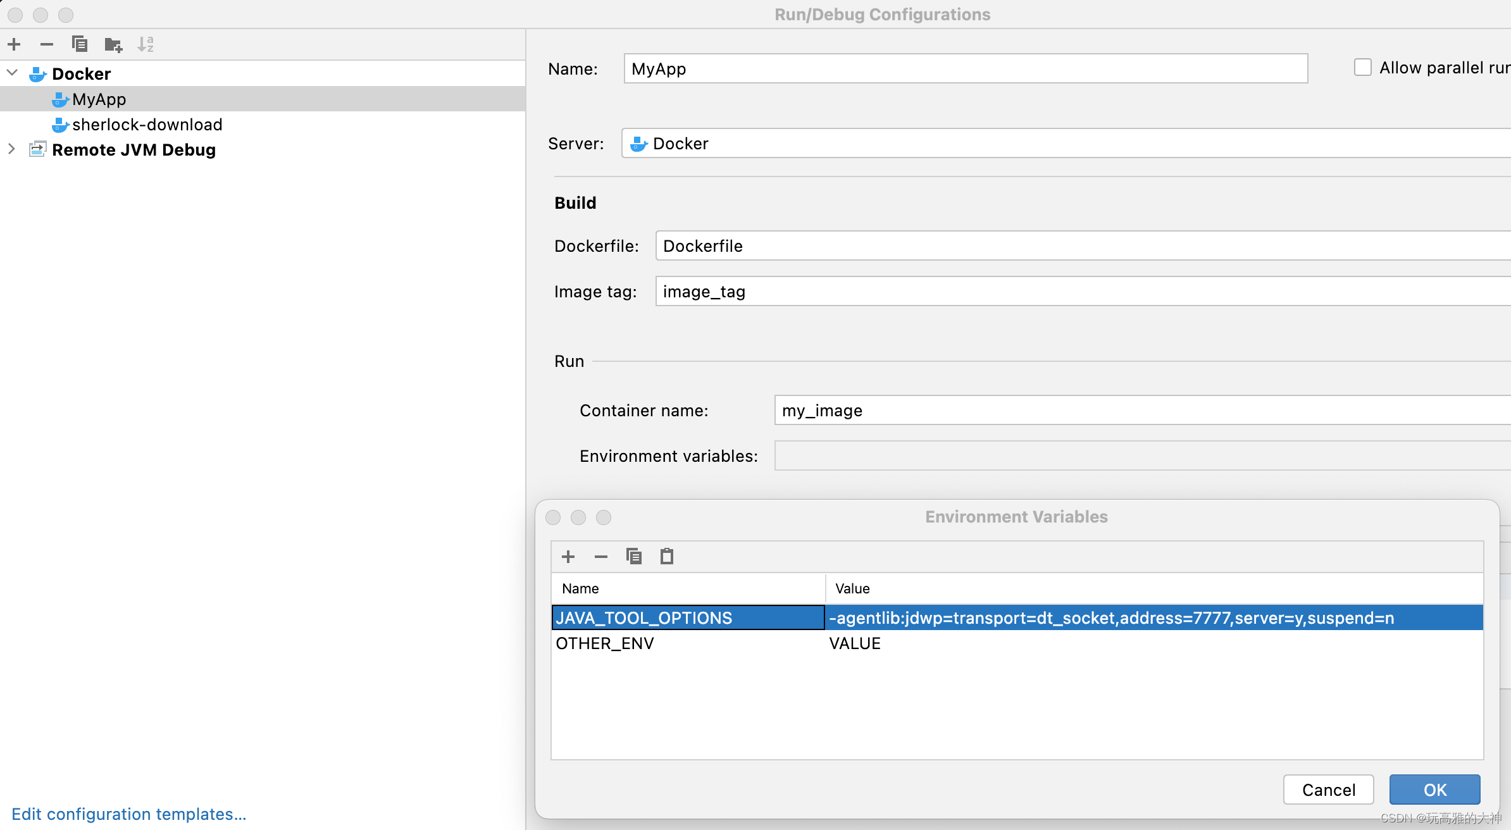Screen dimensions: 1511x830
Task: Paste environment variables from clipboard
Action: (x=666, y=556)
